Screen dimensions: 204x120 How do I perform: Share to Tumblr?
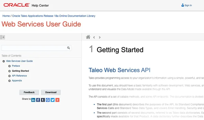coord(43,100)
